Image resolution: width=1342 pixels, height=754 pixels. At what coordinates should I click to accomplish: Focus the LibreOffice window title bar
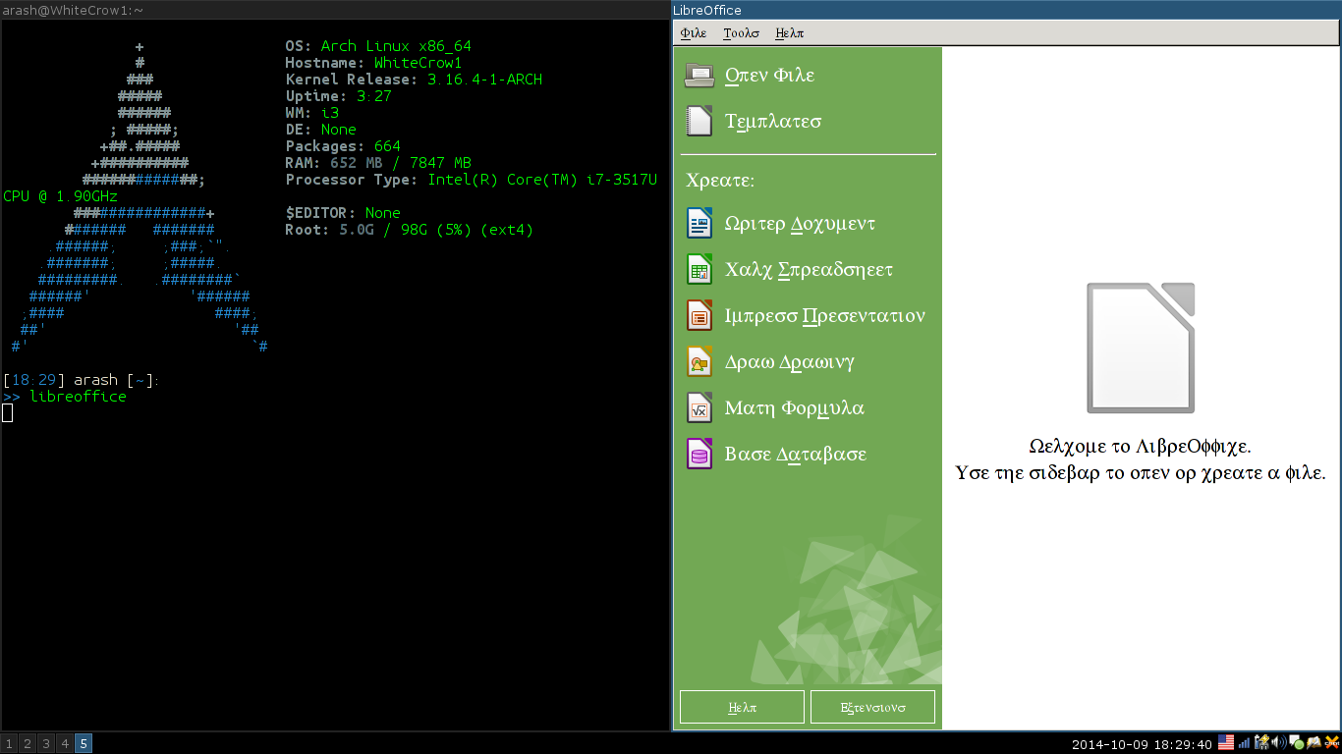[1007, 9]
